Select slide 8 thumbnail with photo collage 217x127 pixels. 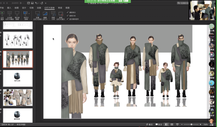(x=18, y=97)
